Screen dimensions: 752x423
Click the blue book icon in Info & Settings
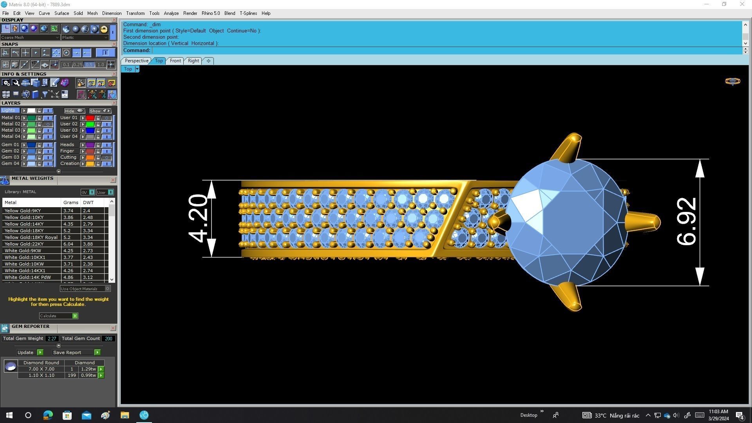pyautogui.click(x=35, y=94)
